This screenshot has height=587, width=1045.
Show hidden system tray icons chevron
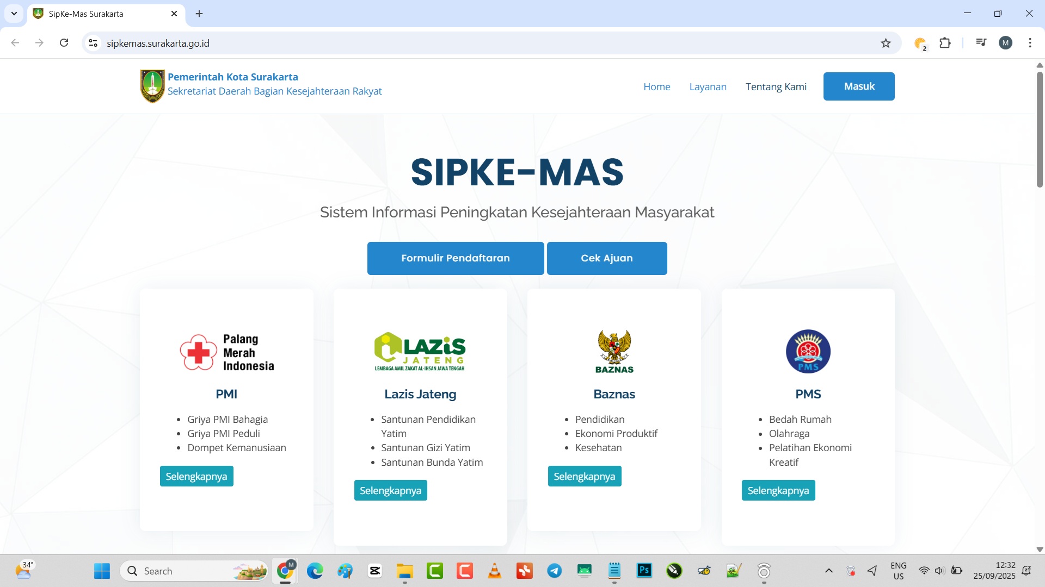point(828,571)
